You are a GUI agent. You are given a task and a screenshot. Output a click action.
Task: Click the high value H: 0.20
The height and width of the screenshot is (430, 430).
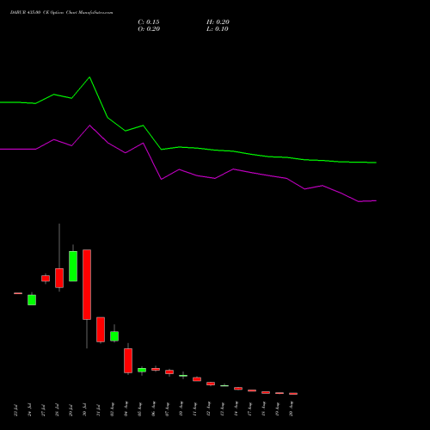tap(218, 22)
